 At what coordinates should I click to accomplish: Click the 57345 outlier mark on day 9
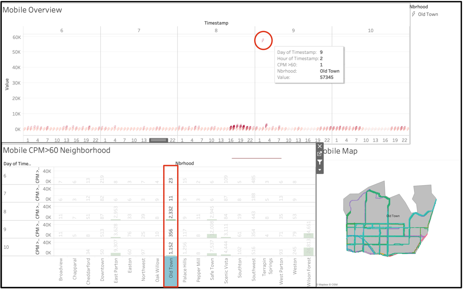[263, 40]
